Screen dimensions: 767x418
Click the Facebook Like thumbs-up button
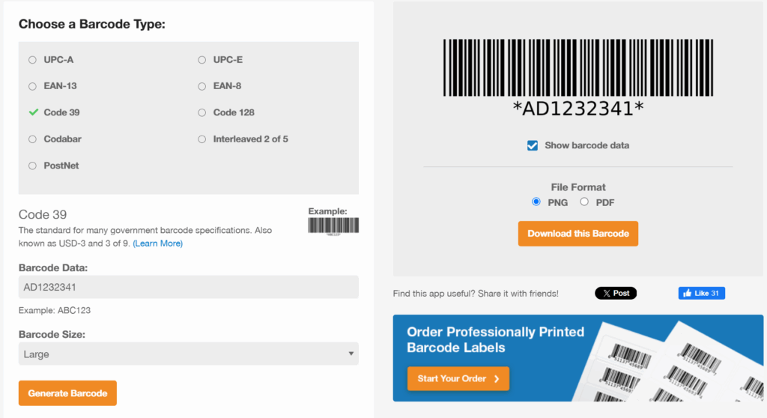[701, 293]
